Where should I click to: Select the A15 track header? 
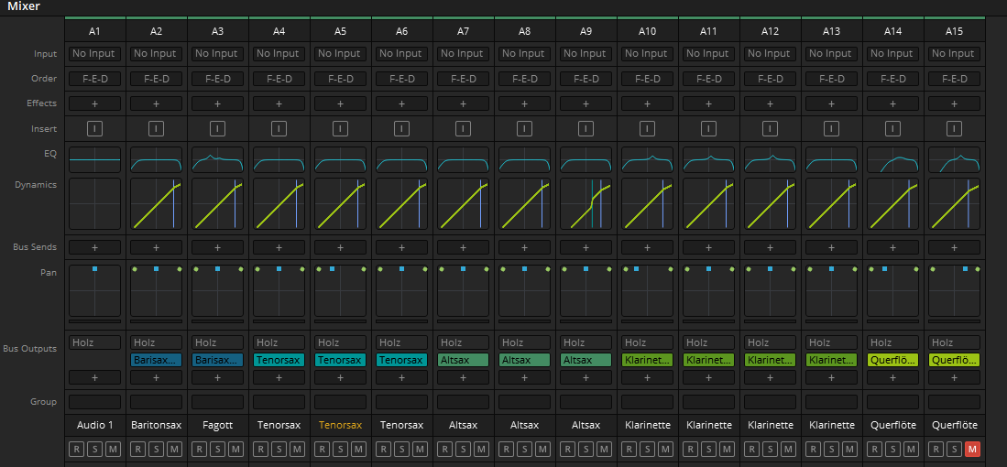click(x=955, y=31)
